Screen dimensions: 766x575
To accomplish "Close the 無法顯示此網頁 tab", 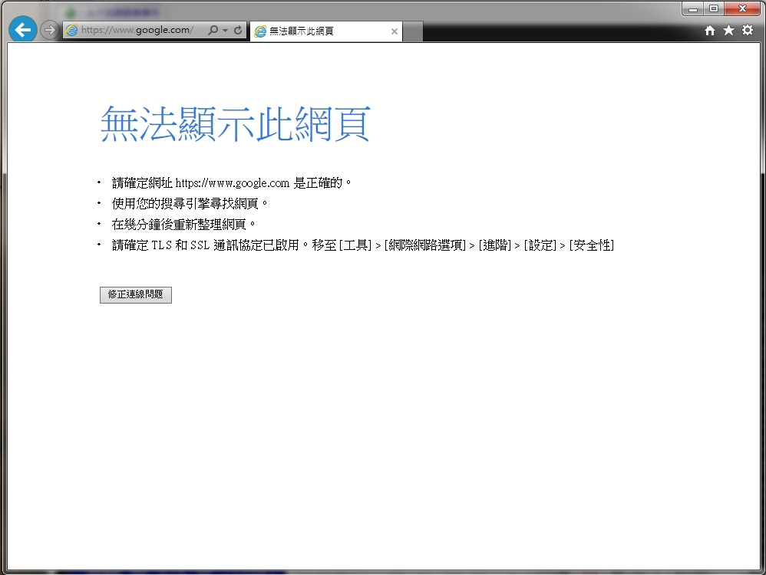I will 395,31.
